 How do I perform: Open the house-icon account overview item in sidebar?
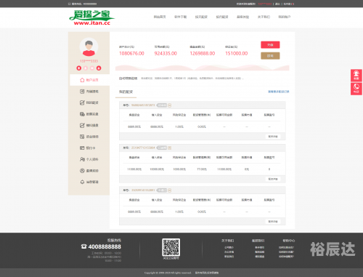[89, 80]
